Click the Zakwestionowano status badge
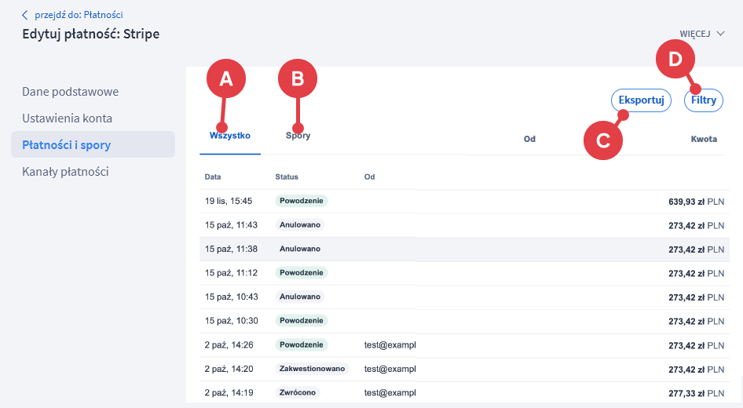The image size is (743, 408). pos(312,368)
